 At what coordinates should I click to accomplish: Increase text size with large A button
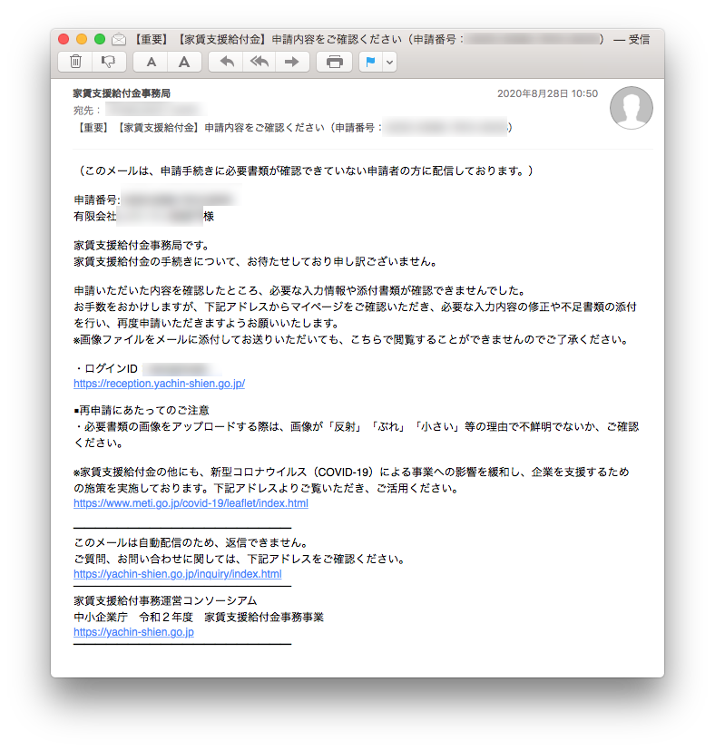(183, 62)
